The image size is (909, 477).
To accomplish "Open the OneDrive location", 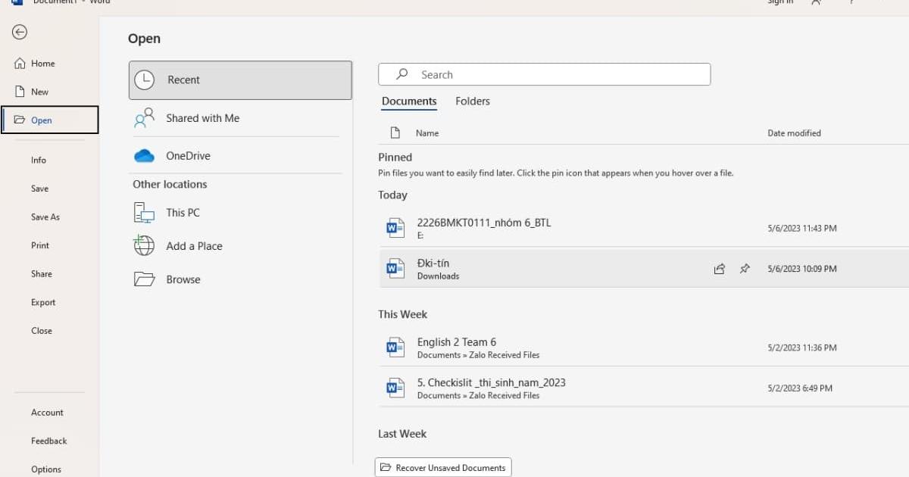I will [188, 156].
